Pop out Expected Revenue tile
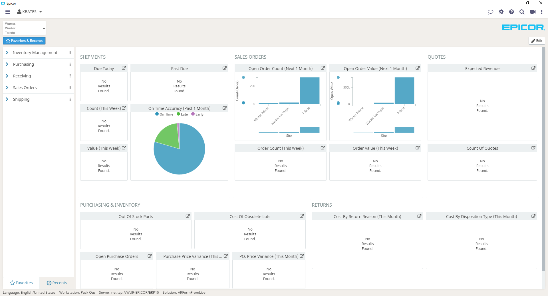 point(533,68)
